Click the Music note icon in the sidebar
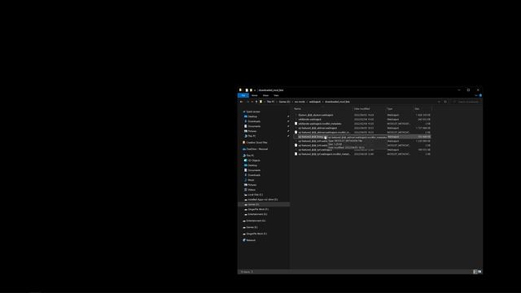 (246, 180)
